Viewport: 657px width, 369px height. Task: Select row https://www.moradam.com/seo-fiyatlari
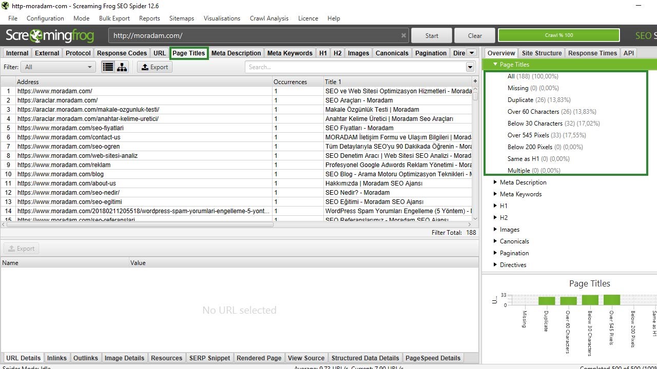click(x=236, y=128)
